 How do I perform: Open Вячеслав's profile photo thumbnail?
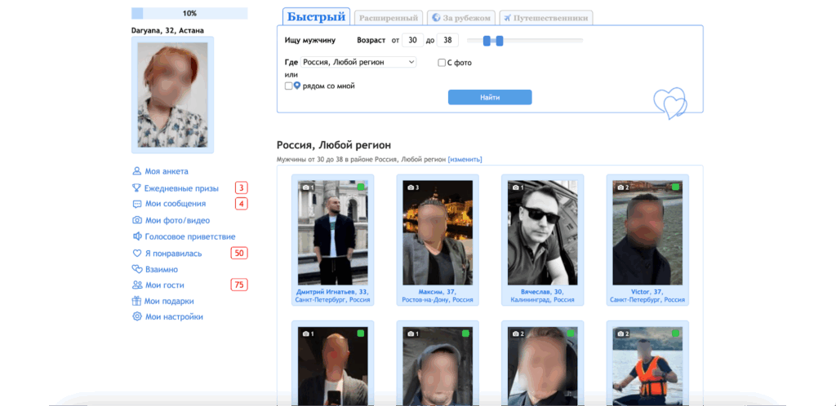[x=536, y=232]
